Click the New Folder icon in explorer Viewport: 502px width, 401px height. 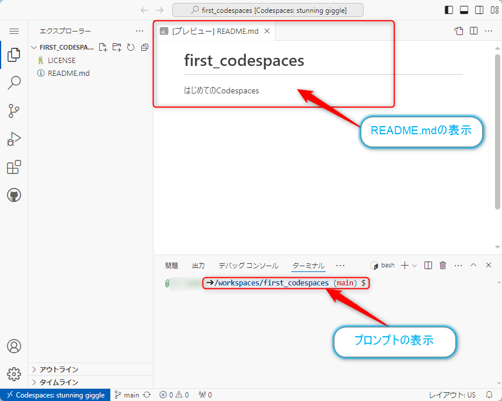coord(117,47)
